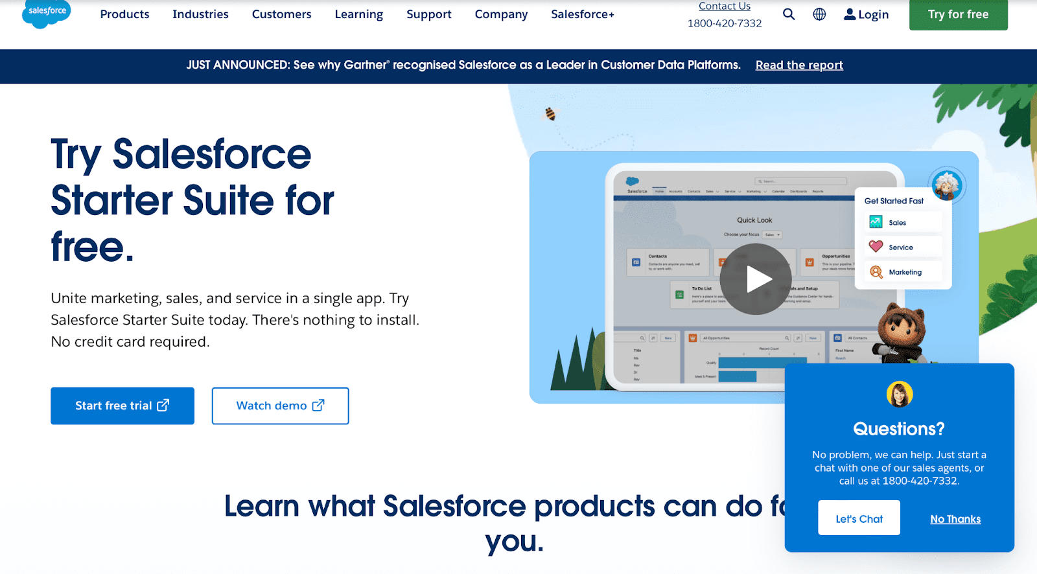Open the Read the report link
1037x574 pixels.
[x=799, y=65]
